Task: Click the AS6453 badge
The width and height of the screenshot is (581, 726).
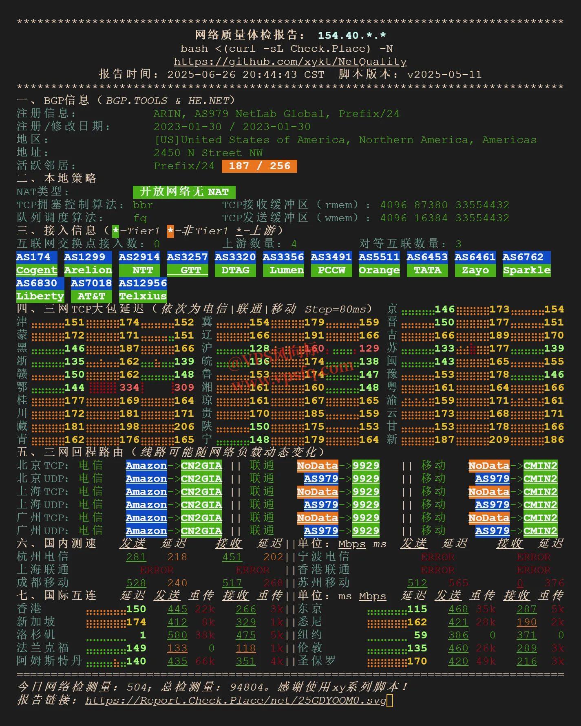Action: [427, 257]
